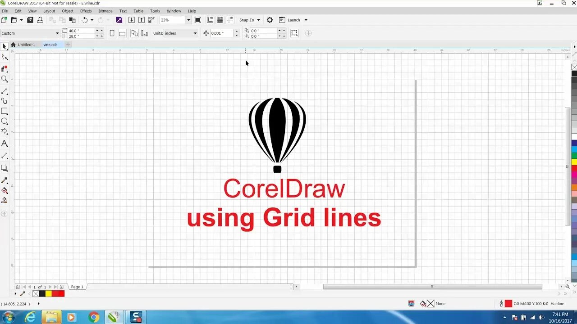Screen dimensions: 577x324
Task: Click the Print icon
Action: point(40,20)
